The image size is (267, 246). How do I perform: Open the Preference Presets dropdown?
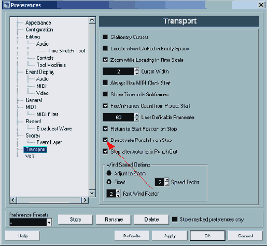49,222
